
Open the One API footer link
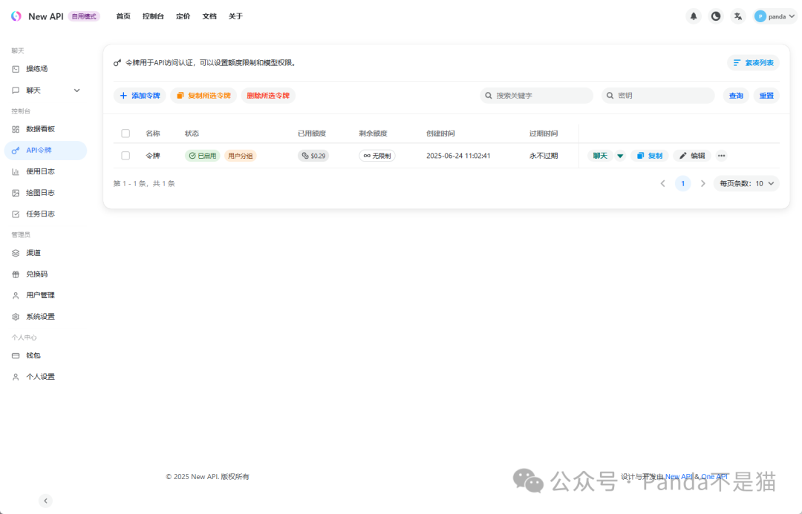pos(714,477)
